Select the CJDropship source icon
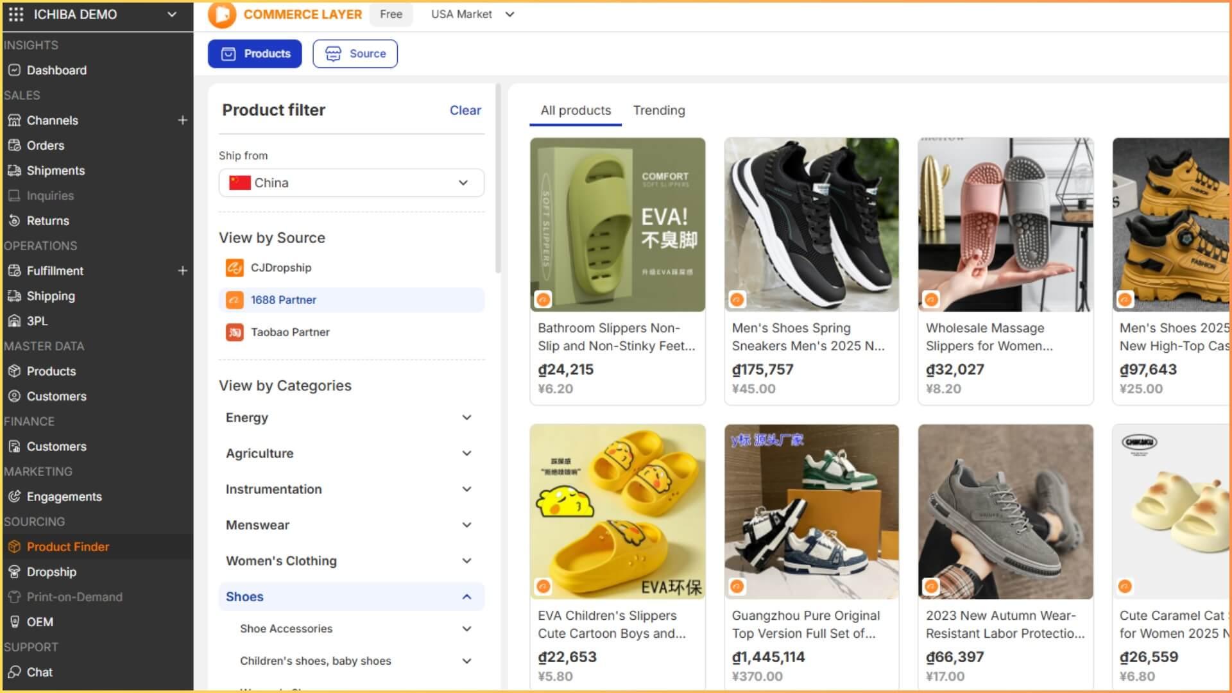 pyautogui.click(x=234, y=268)
